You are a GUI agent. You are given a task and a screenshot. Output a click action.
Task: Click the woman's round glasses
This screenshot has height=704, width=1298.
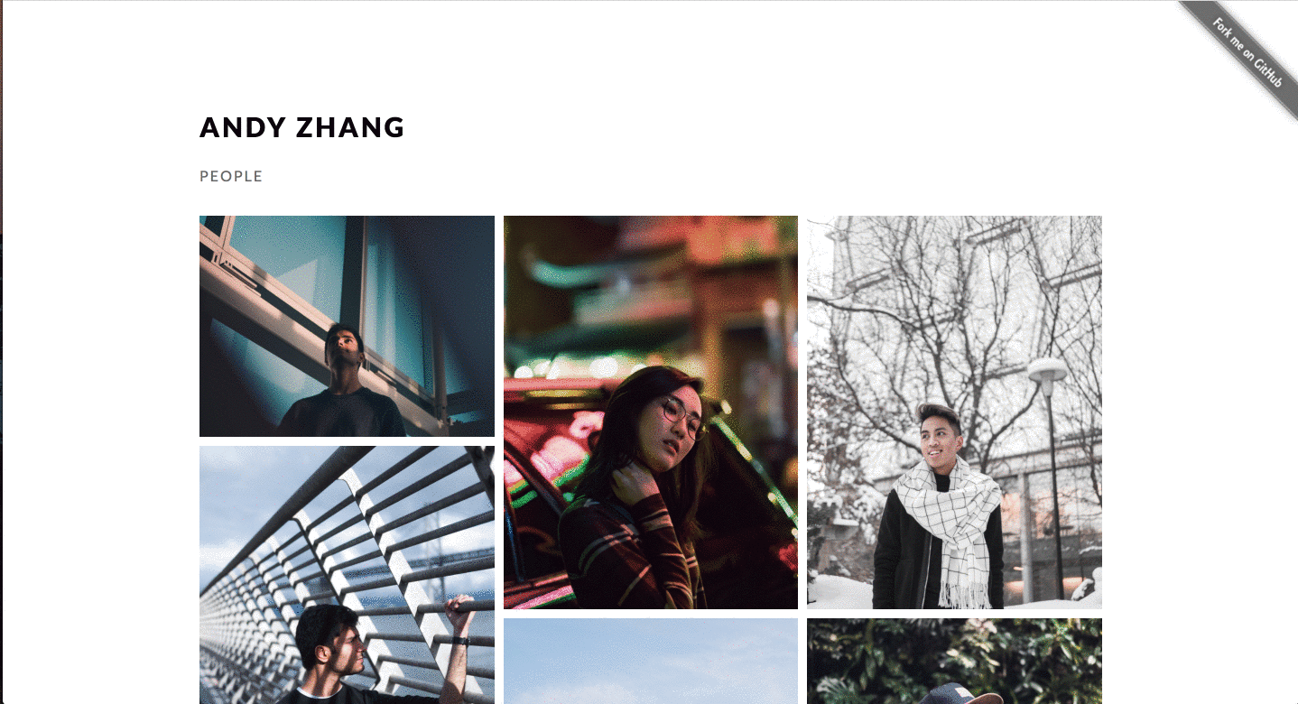(683, 418)
